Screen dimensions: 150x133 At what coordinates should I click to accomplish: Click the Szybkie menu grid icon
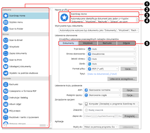6,22
